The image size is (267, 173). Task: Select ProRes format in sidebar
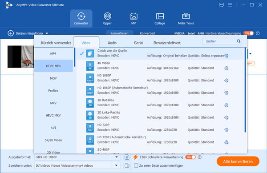click(53, 91)
